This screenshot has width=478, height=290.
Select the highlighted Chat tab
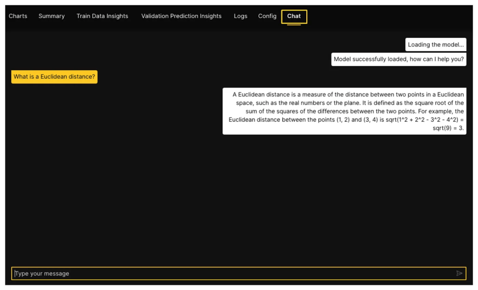point(294,16)
